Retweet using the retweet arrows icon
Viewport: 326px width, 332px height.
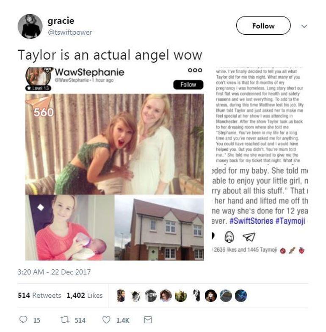click(x=65, y=319)
